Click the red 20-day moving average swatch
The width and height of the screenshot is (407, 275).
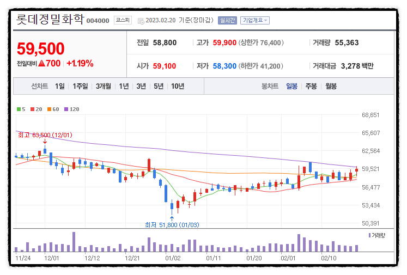pos(33,109)
